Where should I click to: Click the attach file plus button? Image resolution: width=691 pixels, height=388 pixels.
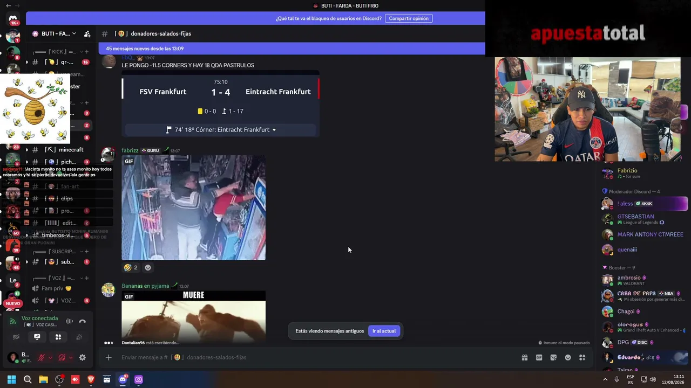point(109,357)
